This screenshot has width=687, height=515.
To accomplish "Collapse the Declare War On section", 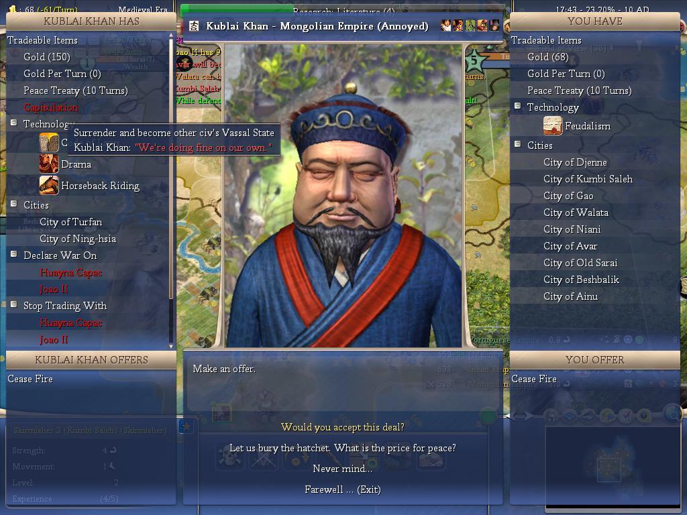I will pos(13,253).
